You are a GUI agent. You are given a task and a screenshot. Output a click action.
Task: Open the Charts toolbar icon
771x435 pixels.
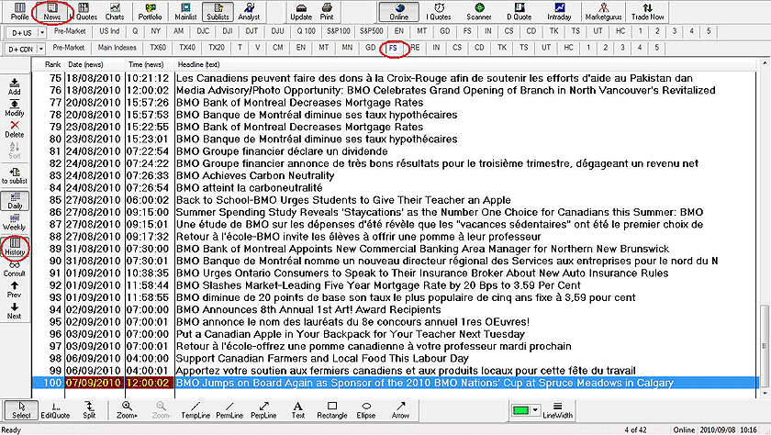(x=115, y=12)
